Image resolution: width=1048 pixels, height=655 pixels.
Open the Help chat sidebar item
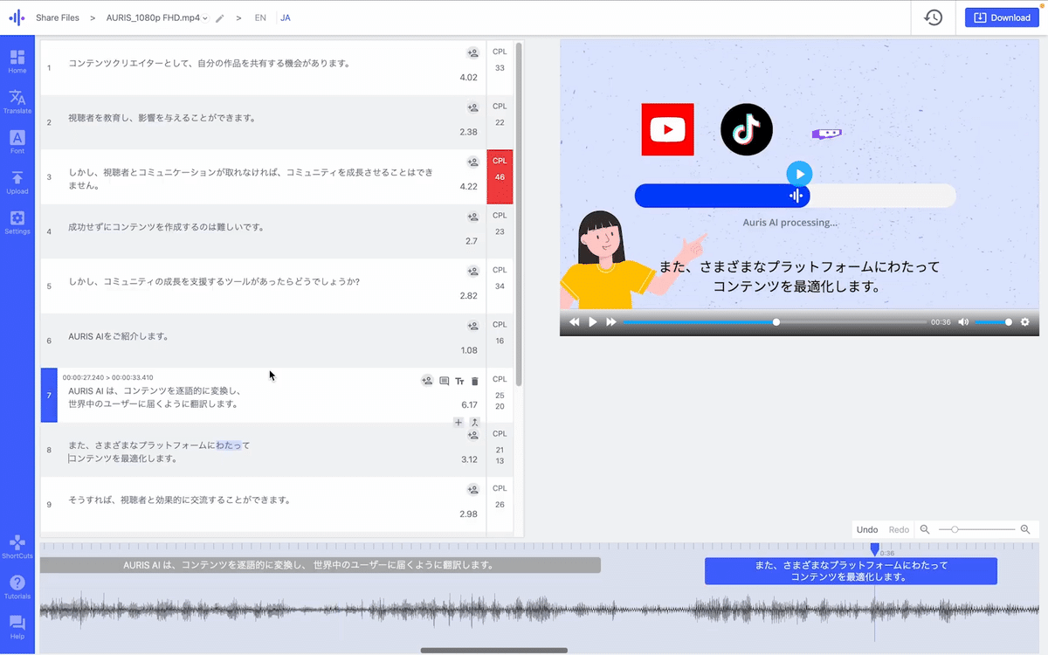coord(17,627)
